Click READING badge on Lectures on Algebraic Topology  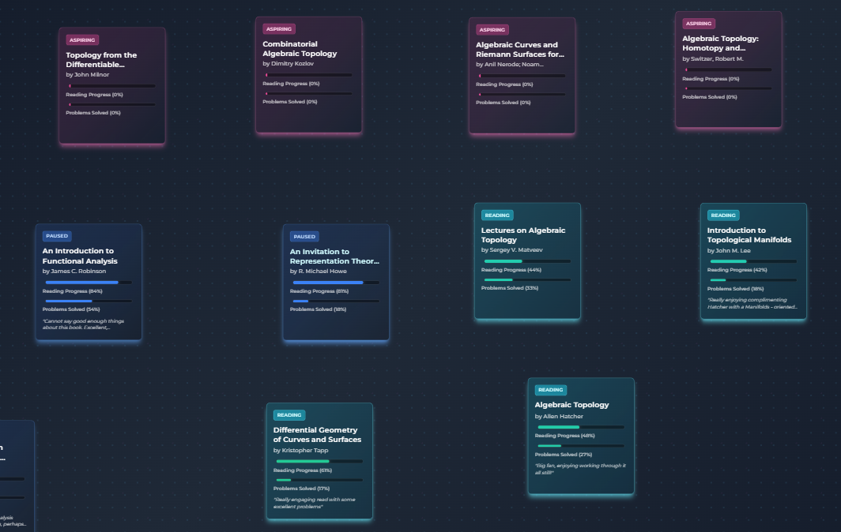497,215
